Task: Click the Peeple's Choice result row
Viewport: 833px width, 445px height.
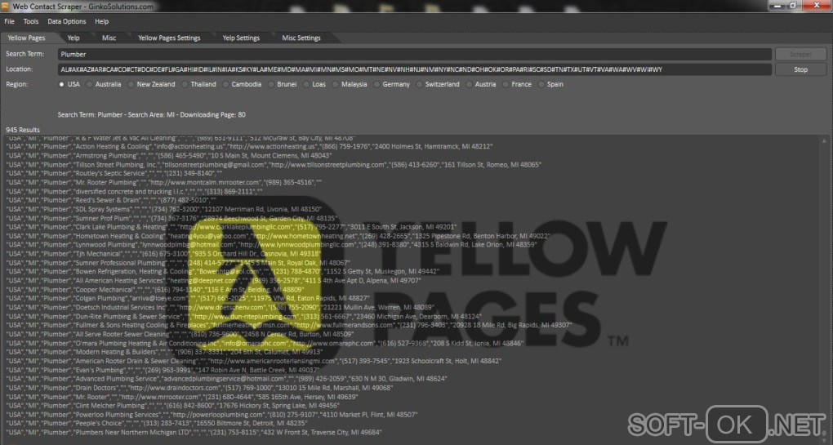Action: pyautogui.click(x=157, y=423)
